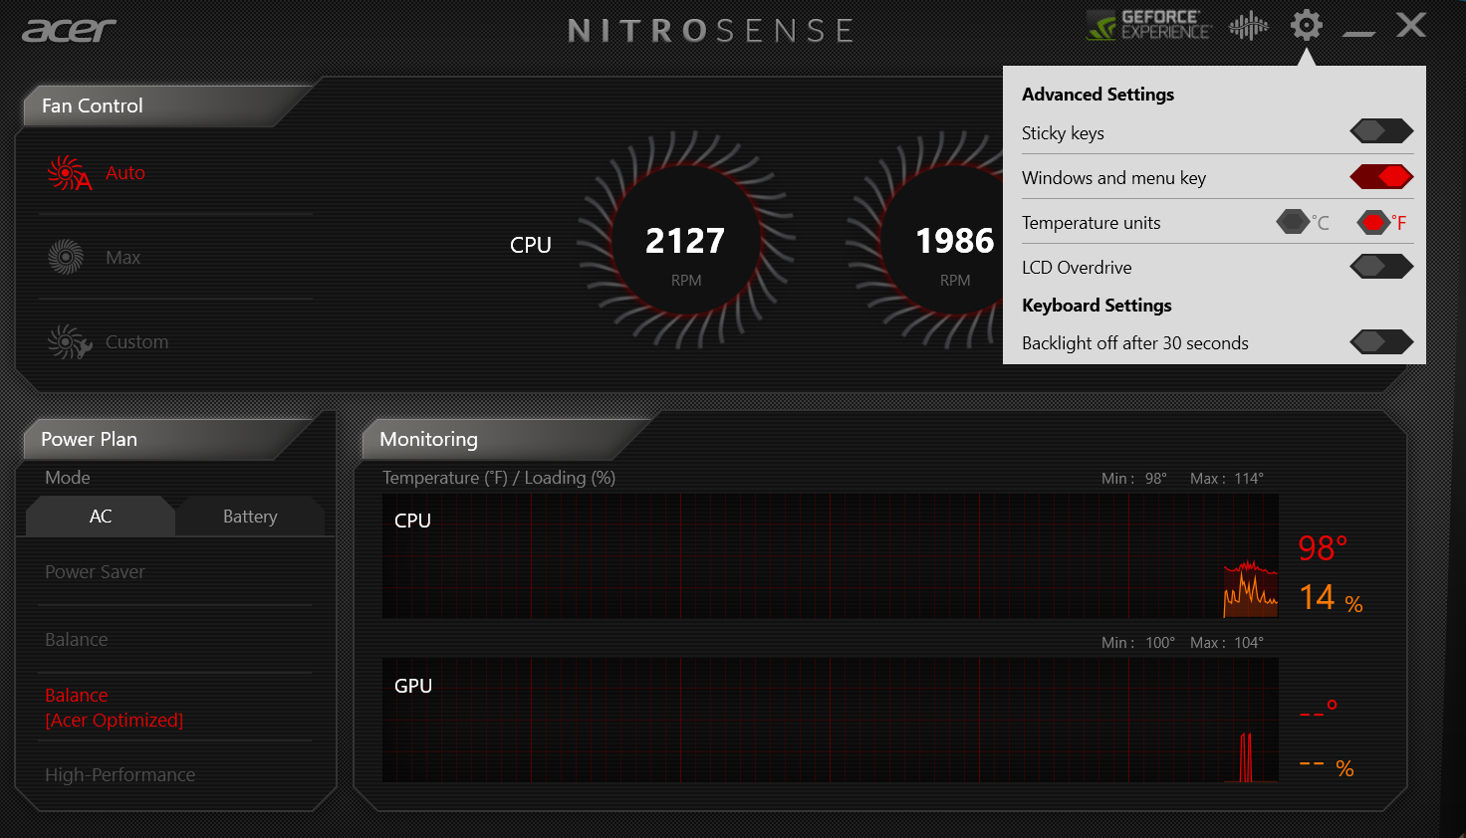
Task: Click the GPU temperature graph
Action: [831, 721]
